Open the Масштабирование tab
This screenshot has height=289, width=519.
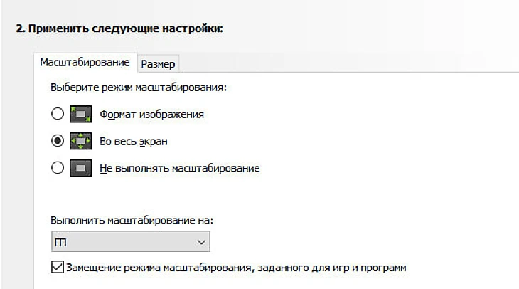pos(85,63)
